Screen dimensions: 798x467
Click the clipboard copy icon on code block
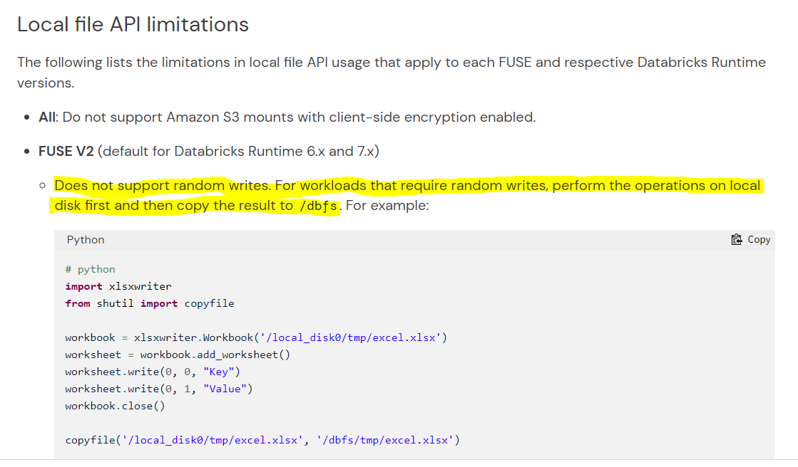coord(736,239)
